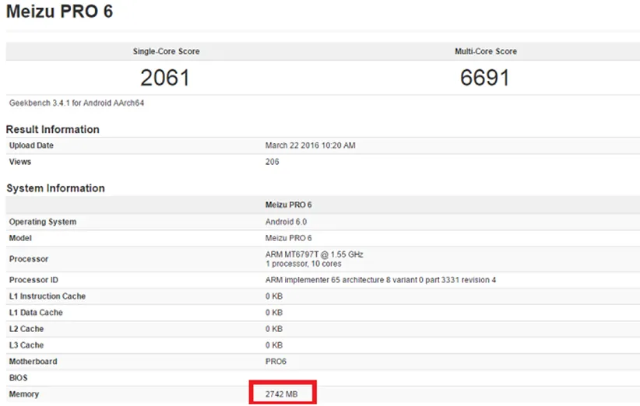Image resolution: width=640 pixels, height=406 pixels.
Task: Click the Motherboard value PRO6
Action: [x=276, y=362]
